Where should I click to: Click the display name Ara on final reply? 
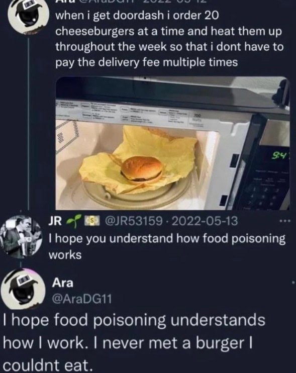pos(63,283)
